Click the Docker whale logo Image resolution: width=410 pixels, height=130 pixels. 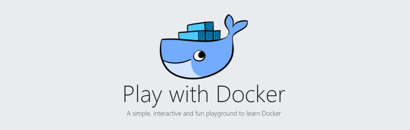click(204, 47)
